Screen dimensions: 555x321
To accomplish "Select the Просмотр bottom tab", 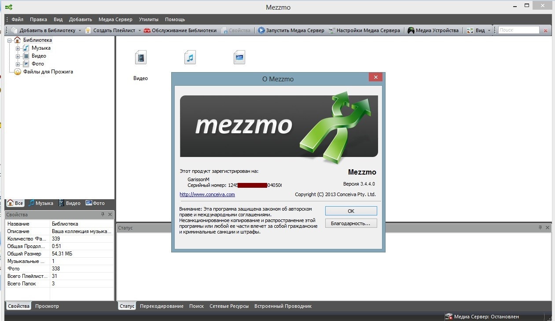I will click(47, 306).
